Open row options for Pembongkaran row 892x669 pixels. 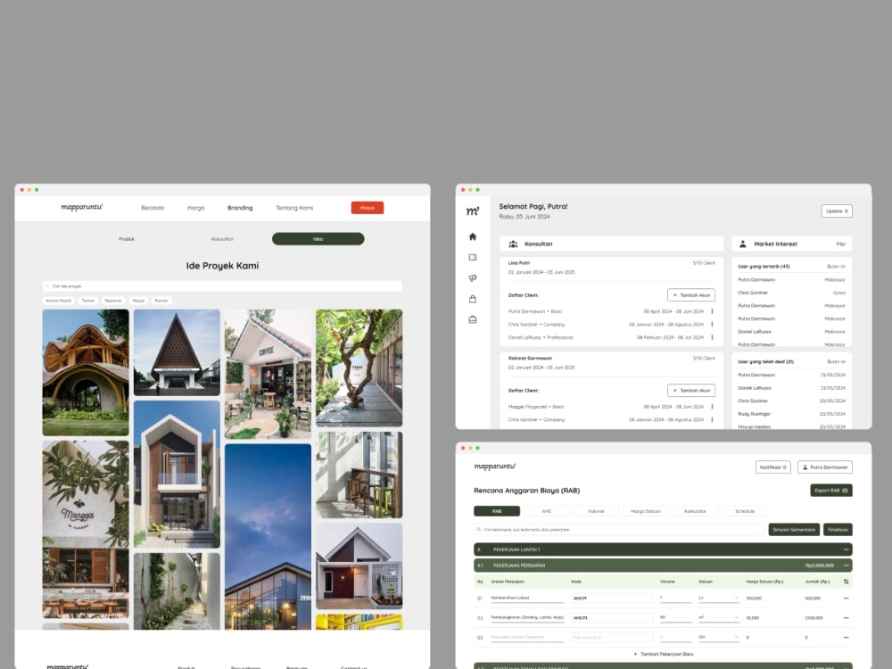[846, 618]
